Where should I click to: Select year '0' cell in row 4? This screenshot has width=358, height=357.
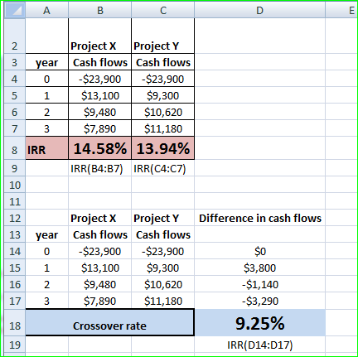click(46, 79)
